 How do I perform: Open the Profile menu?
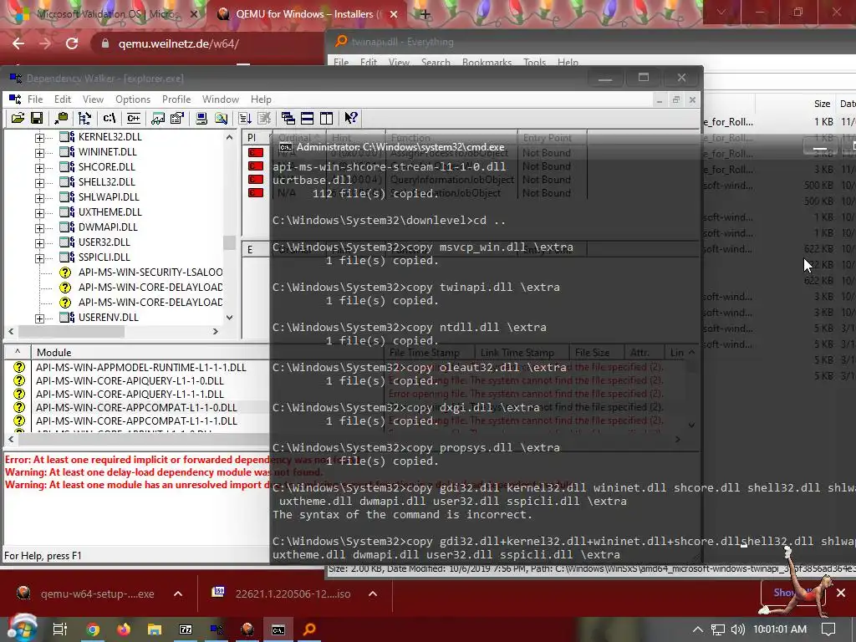coord(176,99)
